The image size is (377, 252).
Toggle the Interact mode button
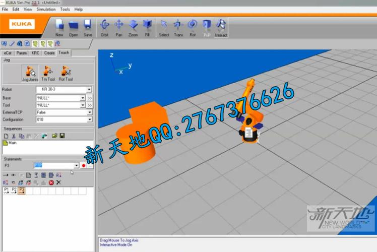tap(221, 27)
